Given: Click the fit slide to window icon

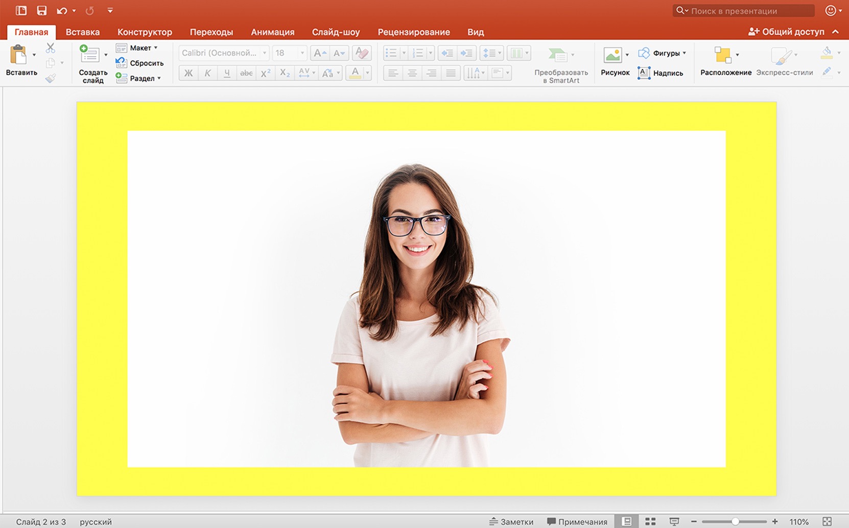Looking at the screenshot, I should [x=827, y=521].
